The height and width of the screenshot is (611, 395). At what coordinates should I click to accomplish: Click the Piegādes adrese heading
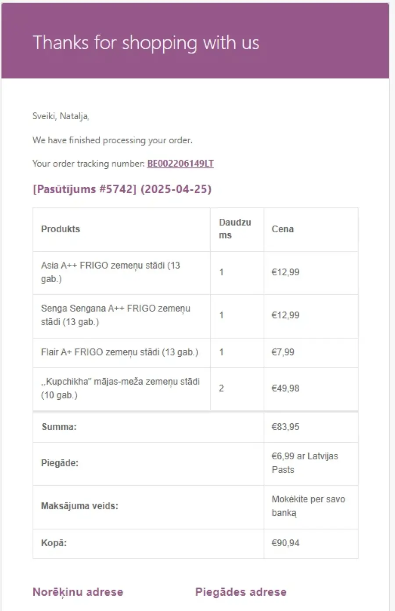241,592
